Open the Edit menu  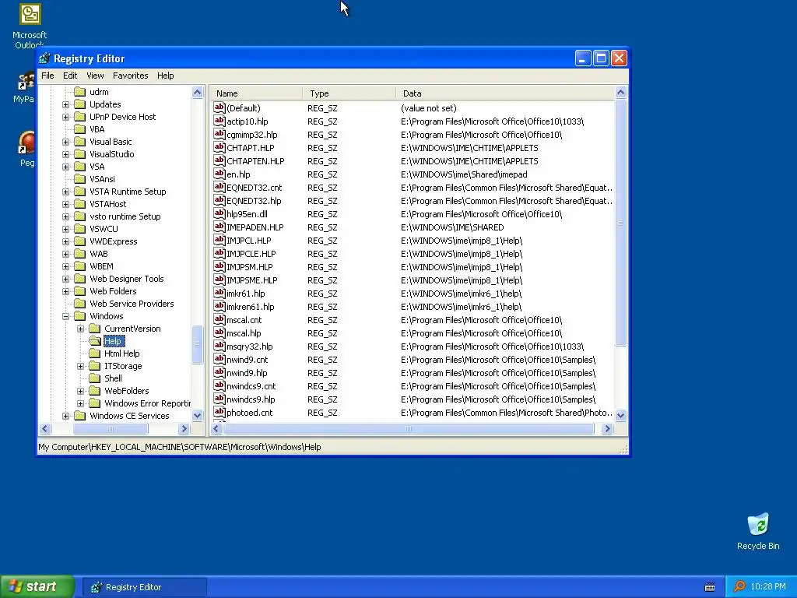pyautogui.click(x=70, y=76)
